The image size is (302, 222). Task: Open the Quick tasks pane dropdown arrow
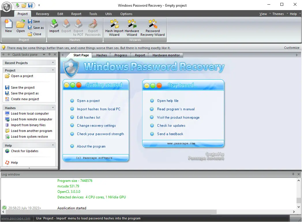[x=44, y=55]
